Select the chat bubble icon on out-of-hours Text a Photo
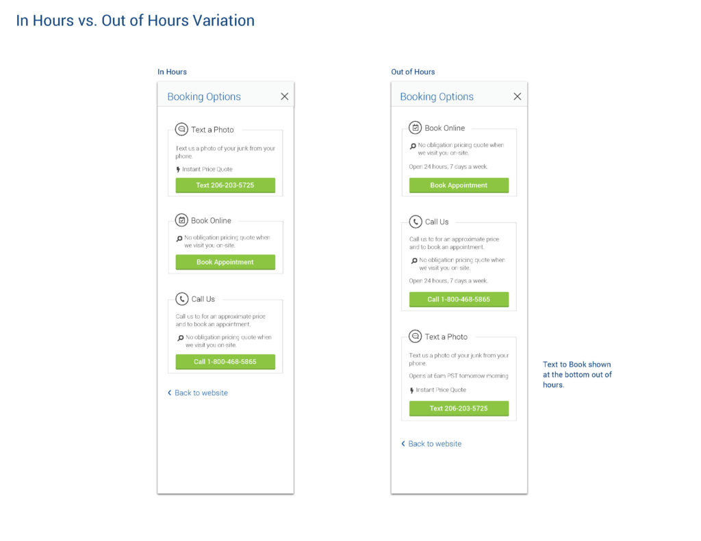Screen dimensions: 701x541 coord(414,337)
